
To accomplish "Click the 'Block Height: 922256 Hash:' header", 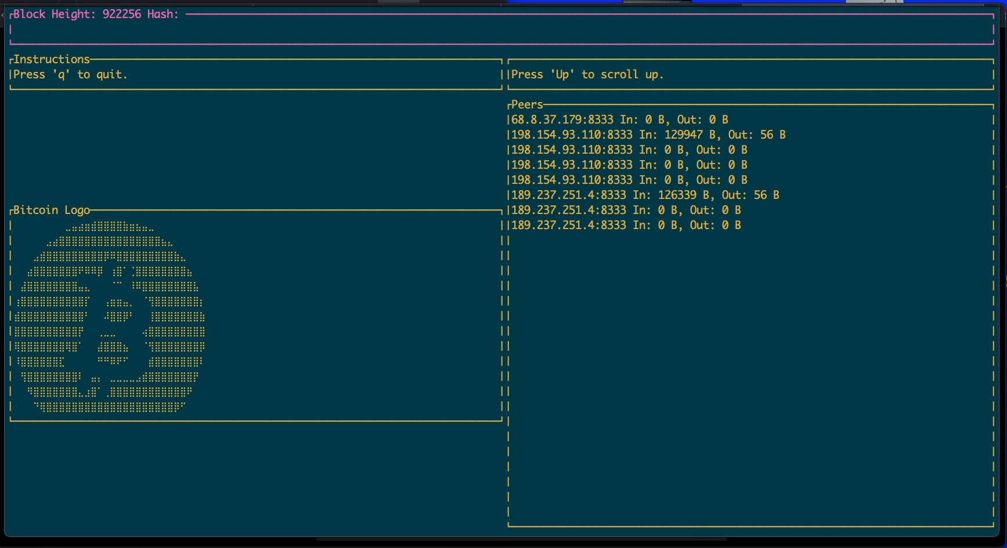I will (96, 14).
